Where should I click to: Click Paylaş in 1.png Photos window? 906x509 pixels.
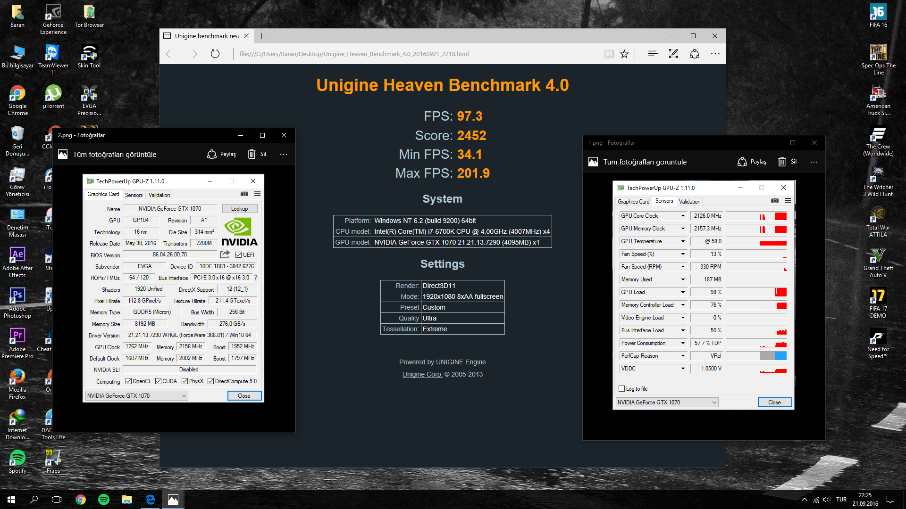[x=752, y=162]
